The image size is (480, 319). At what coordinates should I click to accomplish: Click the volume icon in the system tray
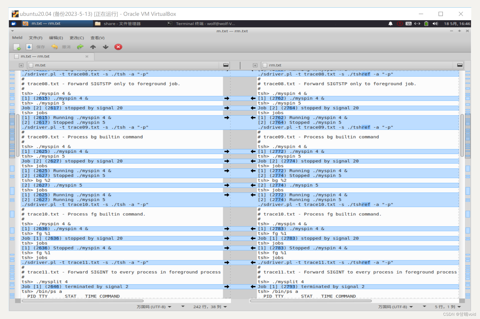(435, 24)
